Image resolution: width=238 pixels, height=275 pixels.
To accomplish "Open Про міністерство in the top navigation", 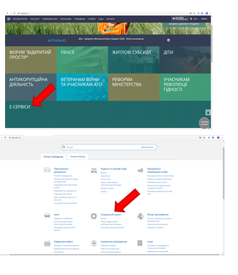I will pyautogui.click(x=20, y=19).
